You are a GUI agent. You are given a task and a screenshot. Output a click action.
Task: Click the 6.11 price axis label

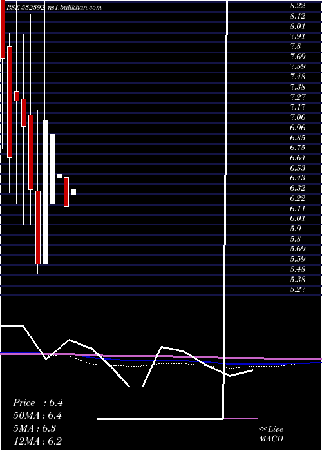pos(298,208)
